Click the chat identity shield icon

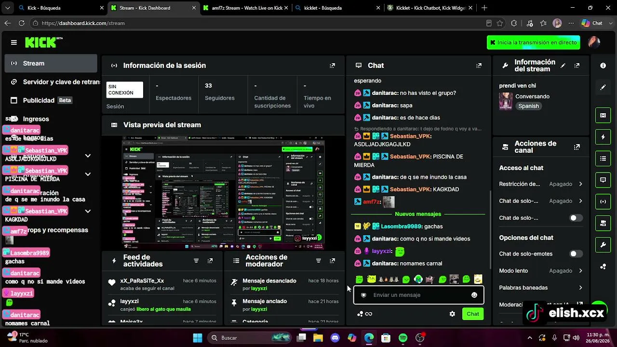coord(364,295)
